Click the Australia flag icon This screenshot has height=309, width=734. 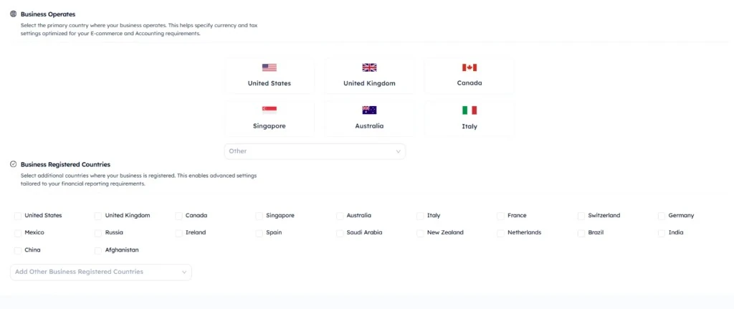click(x=369, y=110)
